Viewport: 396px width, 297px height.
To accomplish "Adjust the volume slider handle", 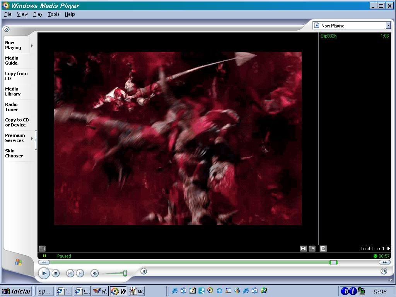I will [125, 273].
